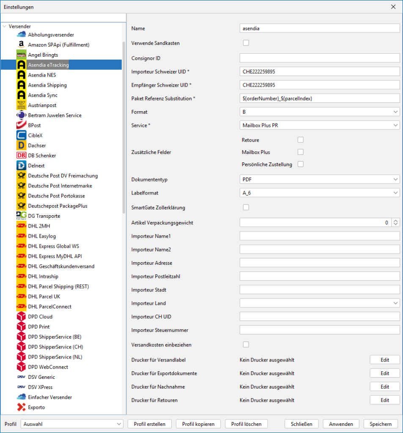
Task: Enable SmartGate Zollerklärung checkbox
Action: click(246, 207)
